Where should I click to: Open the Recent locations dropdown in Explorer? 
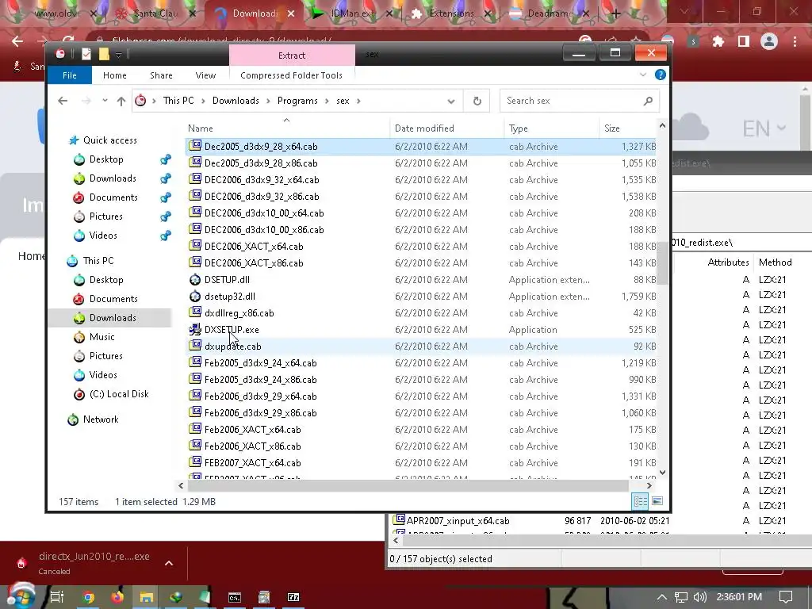click(105, 101)
